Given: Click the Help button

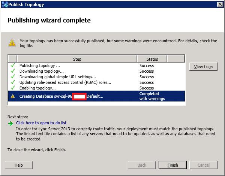Looking at the screenshot, I should (19, 165).
